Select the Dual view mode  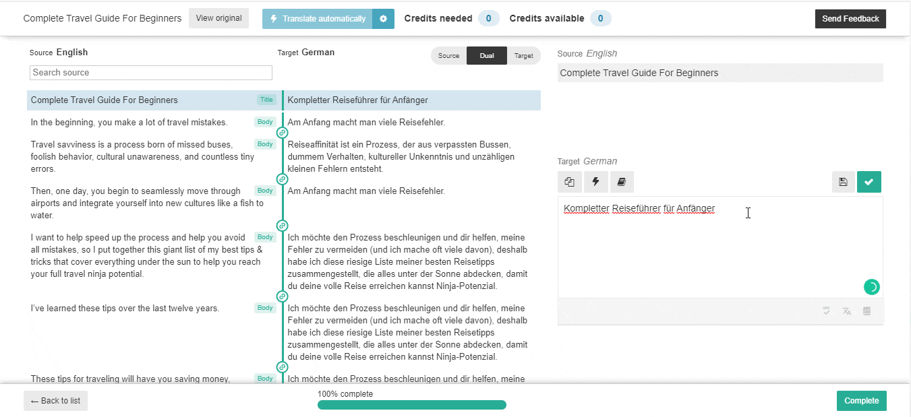coord(486,56)
